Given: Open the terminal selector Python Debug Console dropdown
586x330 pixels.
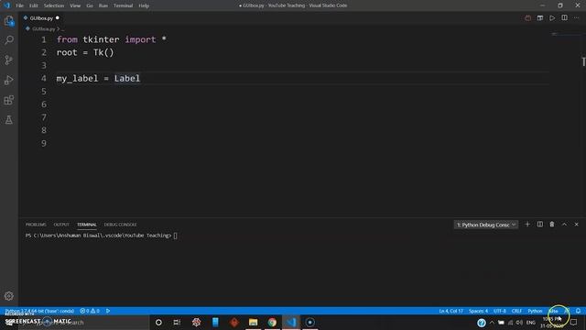Looking at the screenshot, I should click(486, 225).
